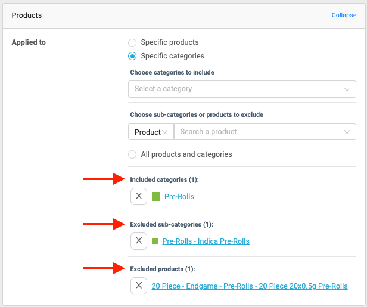This screenshot has width=367, height=307.
Task: Open the Pre-Rolls category link
Action: pos(179,197)
